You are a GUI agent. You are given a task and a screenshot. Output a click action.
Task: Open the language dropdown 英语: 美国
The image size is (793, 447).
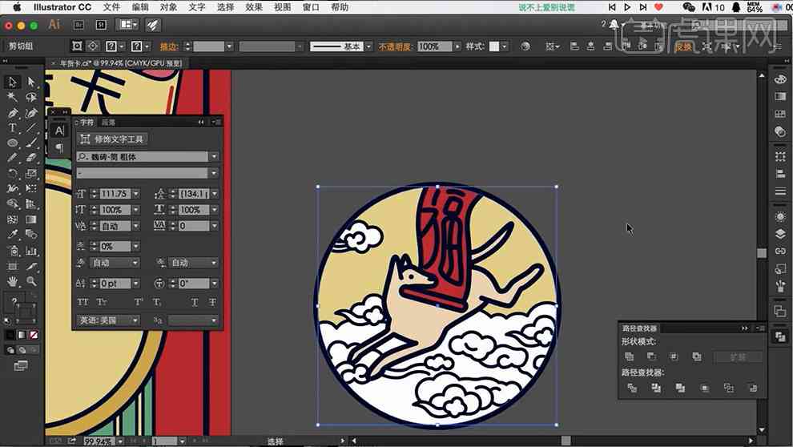tap(107, 320)
